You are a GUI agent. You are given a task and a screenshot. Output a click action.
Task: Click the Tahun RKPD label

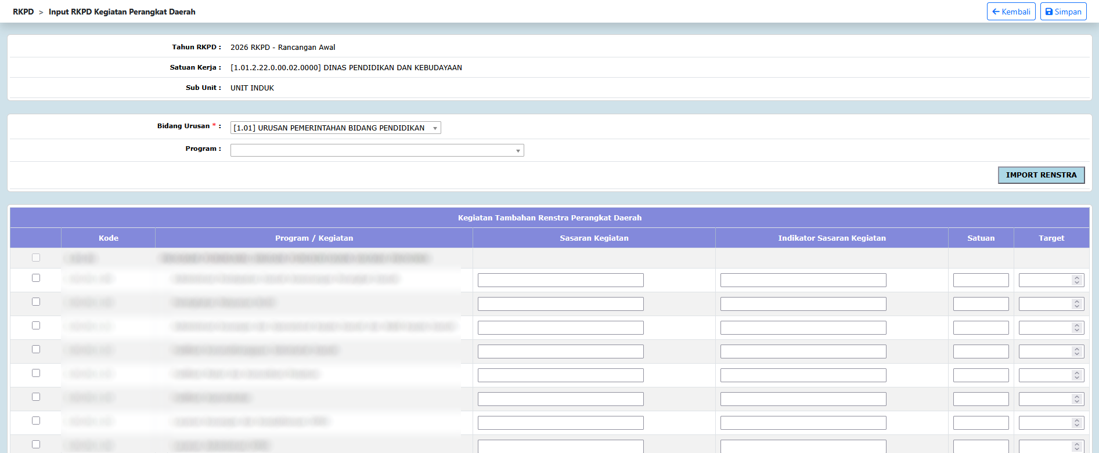click(196, 47)
